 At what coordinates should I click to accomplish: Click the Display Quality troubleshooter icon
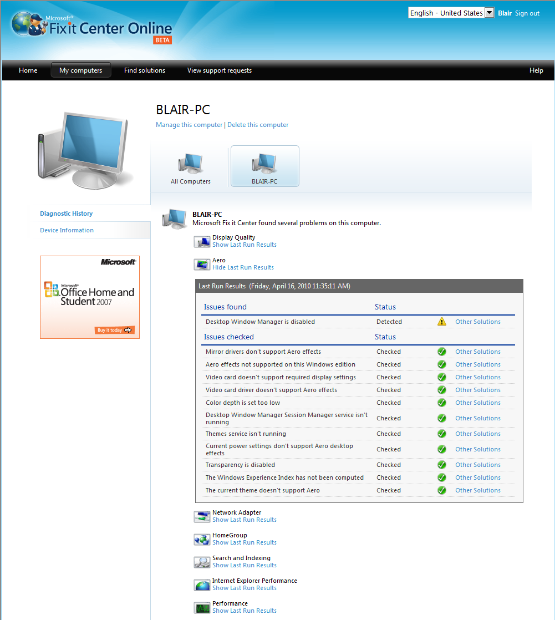(x=202, y=241)
